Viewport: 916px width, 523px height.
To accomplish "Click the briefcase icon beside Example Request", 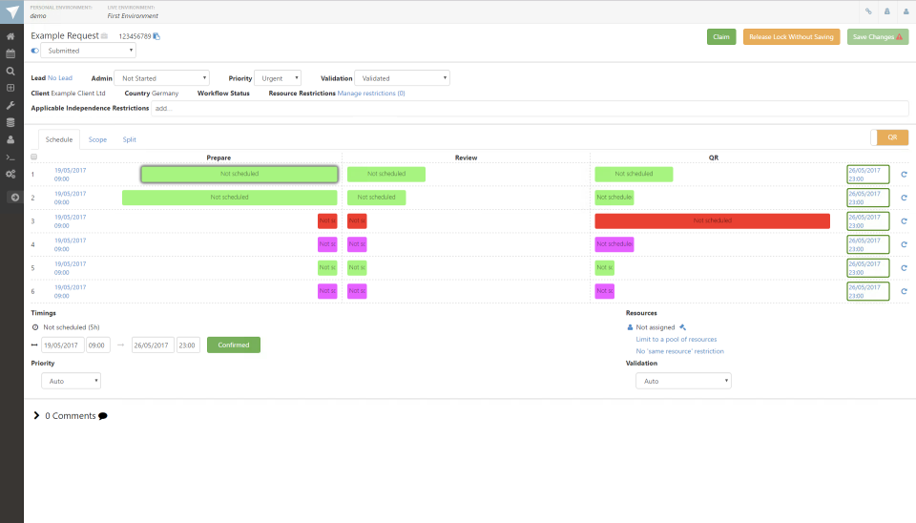I will coord(105,36).
